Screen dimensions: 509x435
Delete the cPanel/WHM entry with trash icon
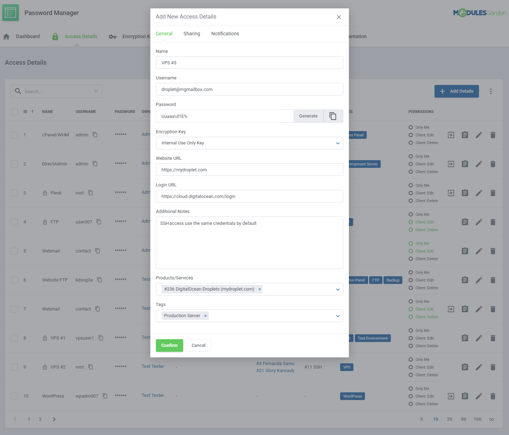coord(493,135)
